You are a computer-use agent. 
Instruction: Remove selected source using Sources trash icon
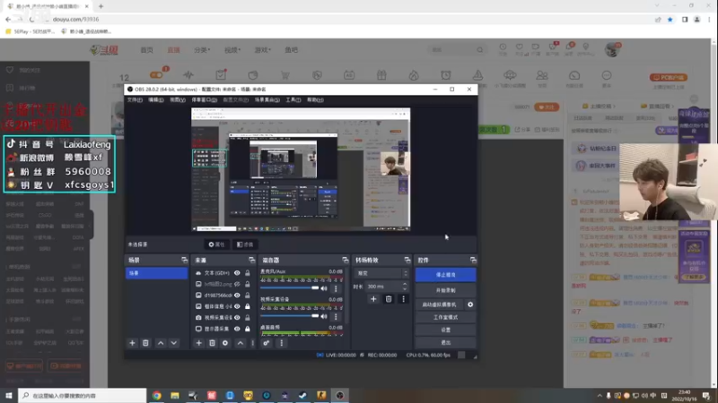pos(212,343)
